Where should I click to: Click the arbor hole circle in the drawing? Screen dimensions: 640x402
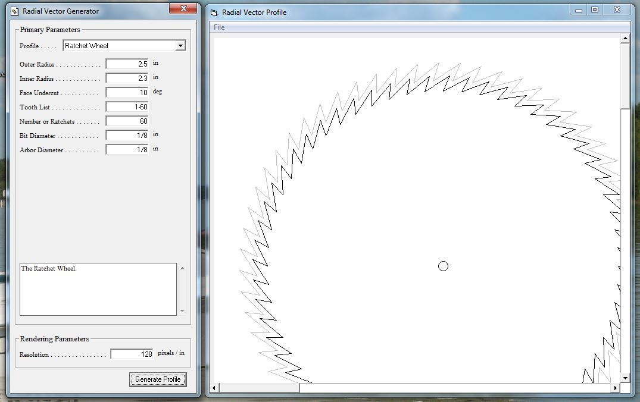coord(443,266)
